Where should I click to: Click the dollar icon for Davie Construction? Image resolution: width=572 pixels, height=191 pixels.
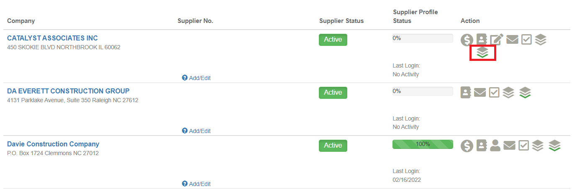pos(467,146)
